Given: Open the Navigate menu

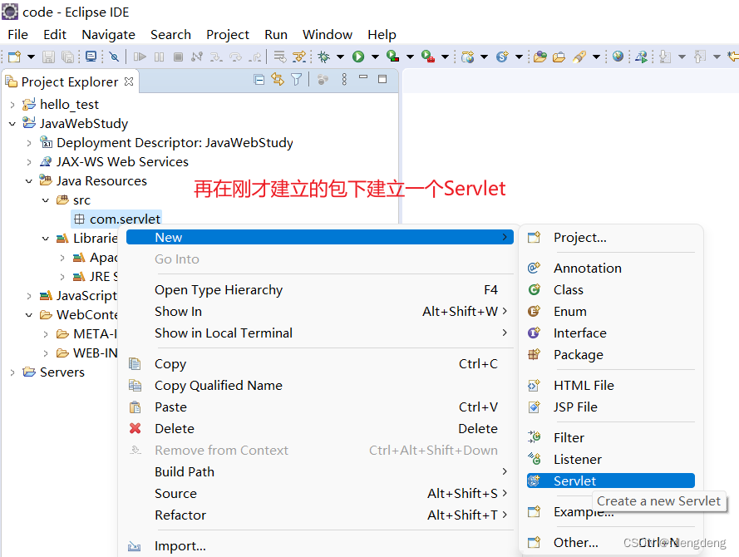Looking at the screenshot, I should (x=108, y=34).
